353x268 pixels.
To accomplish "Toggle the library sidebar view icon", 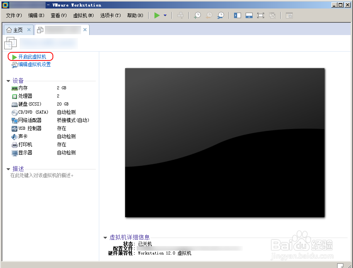I will (238, 15).
